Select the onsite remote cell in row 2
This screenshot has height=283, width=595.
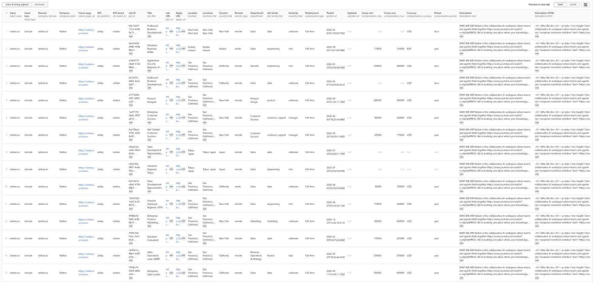click(x=238, y=49)
